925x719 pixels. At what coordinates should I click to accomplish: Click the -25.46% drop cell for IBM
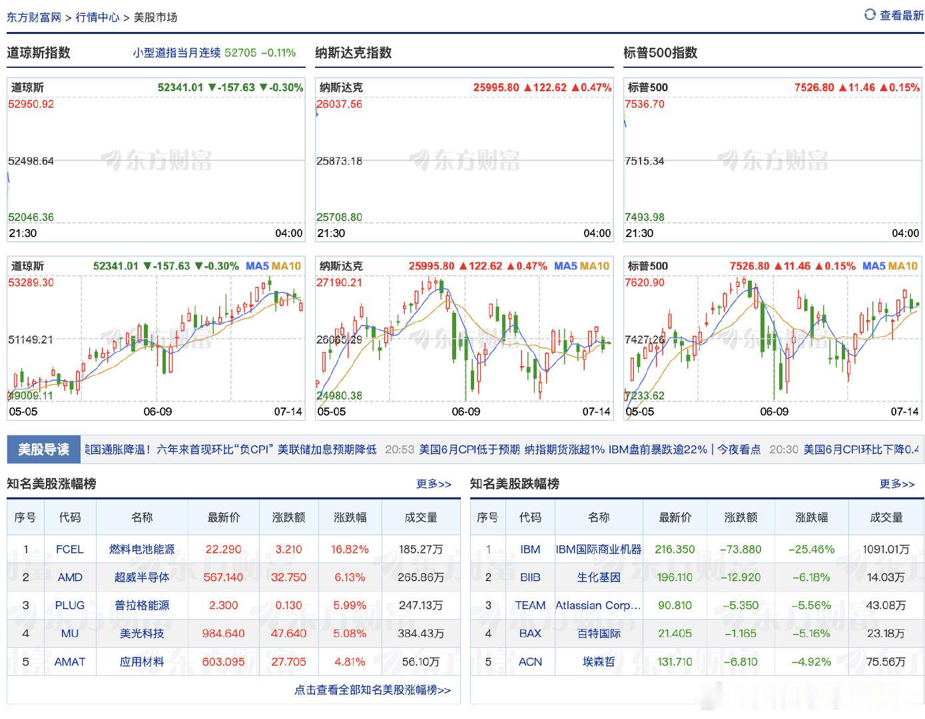pos(811,549)
